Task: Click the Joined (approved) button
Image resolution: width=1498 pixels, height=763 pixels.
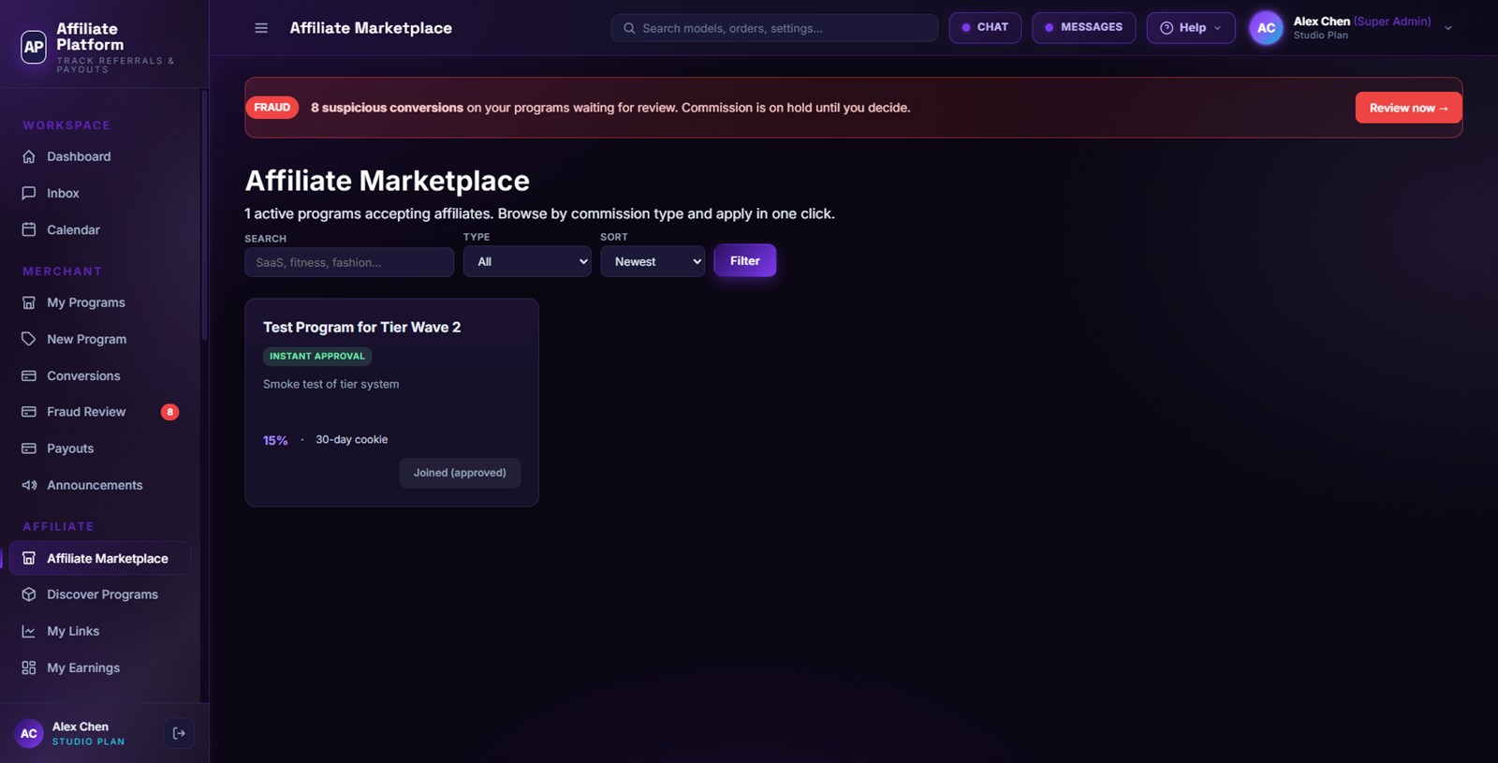Action: [x=460, y=473]
